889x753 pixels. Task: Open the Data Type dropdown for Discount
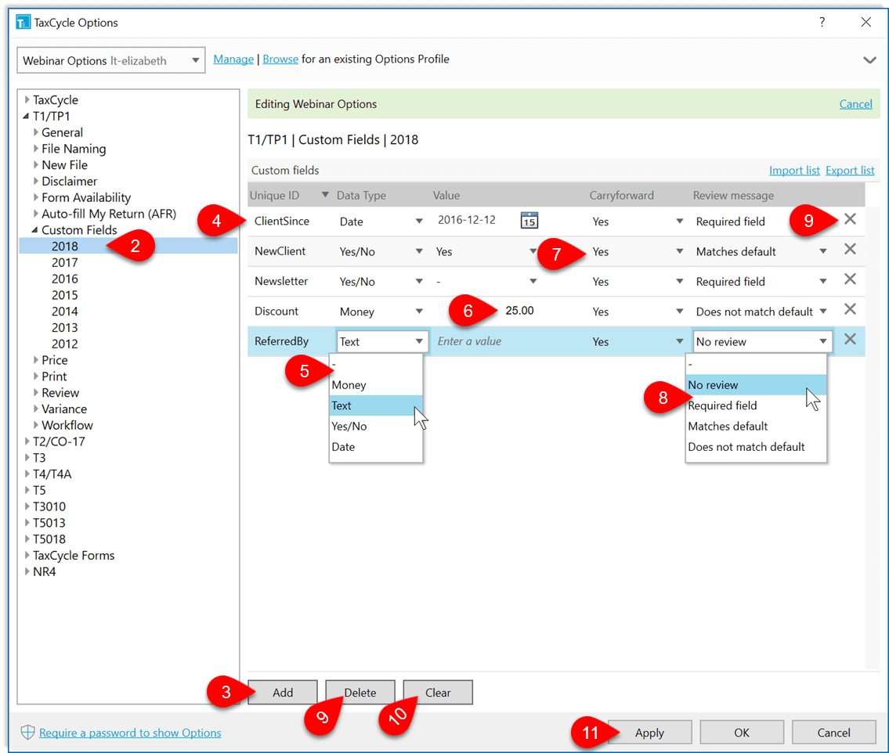(x=419, y=312)
